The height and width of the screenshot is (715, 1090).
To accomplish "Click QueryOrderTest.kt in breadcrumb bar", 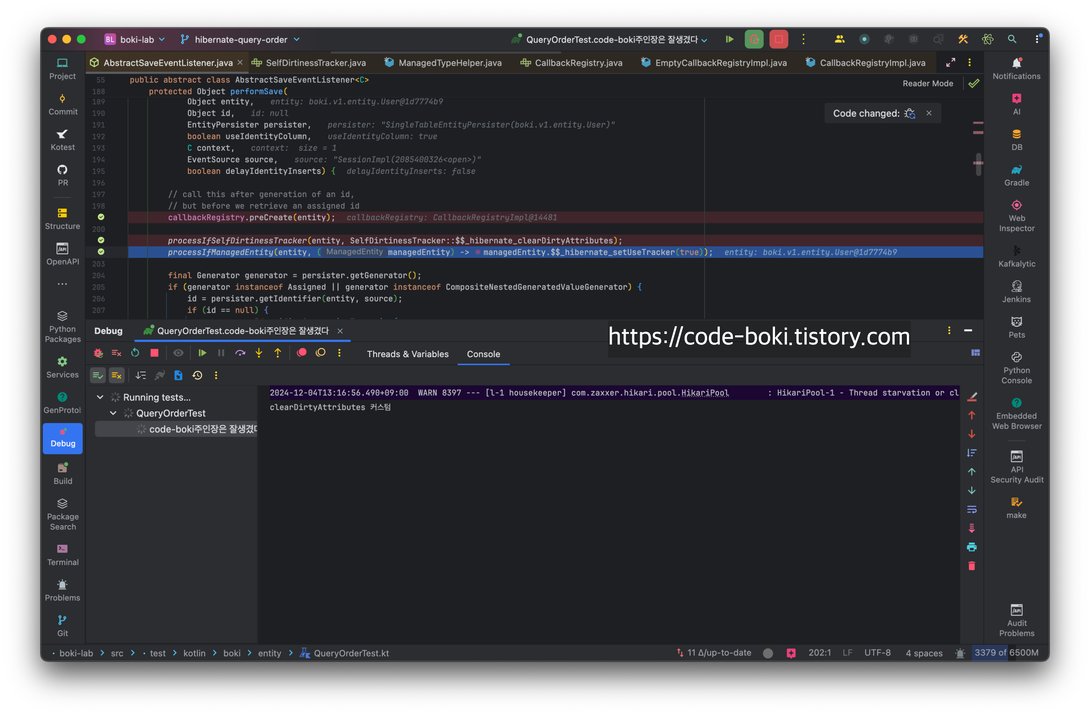I will [351, 653].
